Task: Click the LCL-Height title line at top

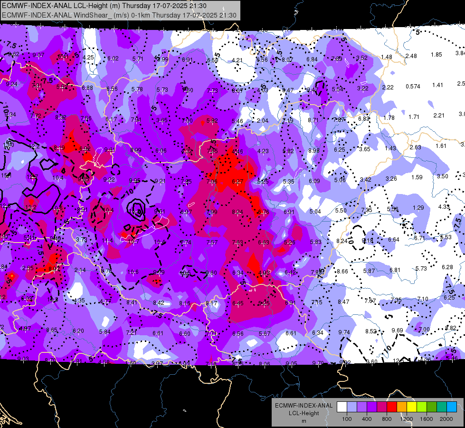Action: 104,6
